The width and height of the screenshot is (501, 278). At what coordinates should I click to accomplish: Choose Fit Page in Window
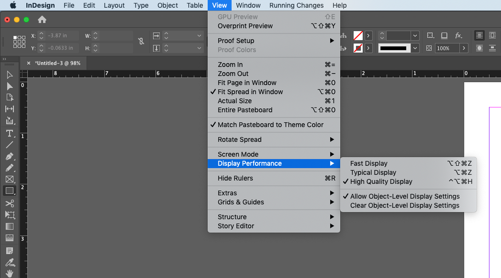point(247,83)
